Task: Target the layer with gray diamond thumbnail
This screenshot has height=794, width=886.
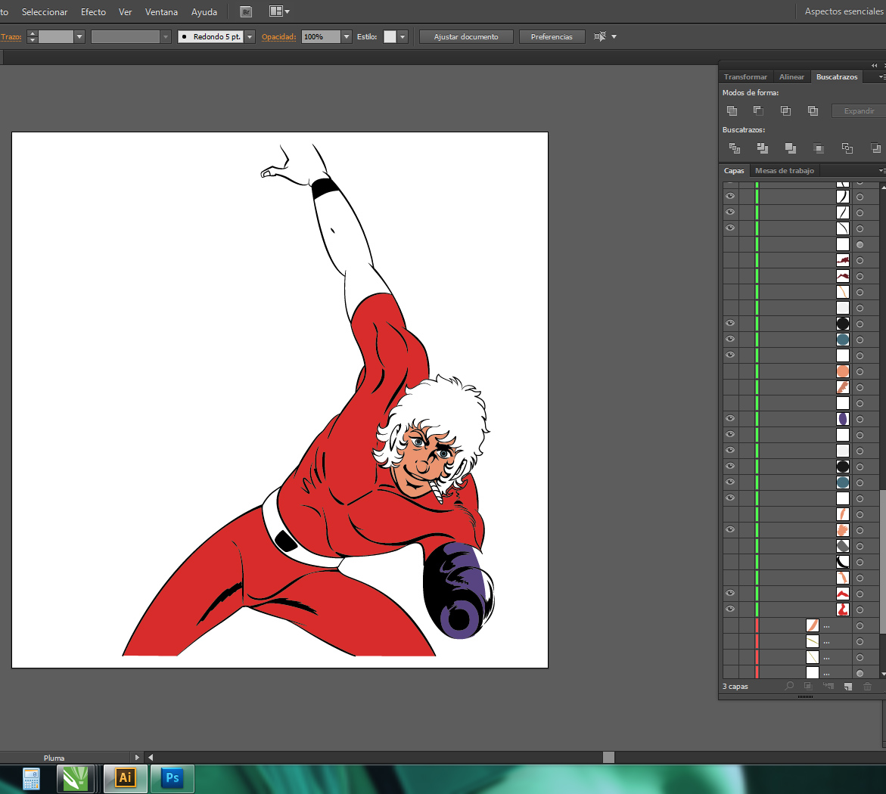Action: pos(860,546)
